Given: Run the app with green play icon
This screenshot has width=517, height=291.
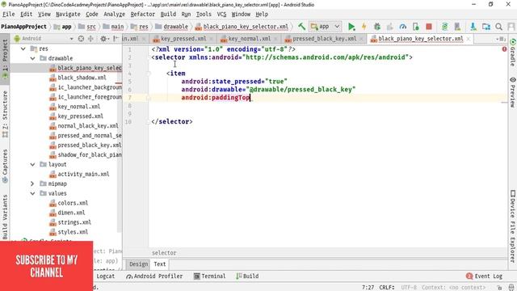Looking at the screenshot, I should pos(351,27).
